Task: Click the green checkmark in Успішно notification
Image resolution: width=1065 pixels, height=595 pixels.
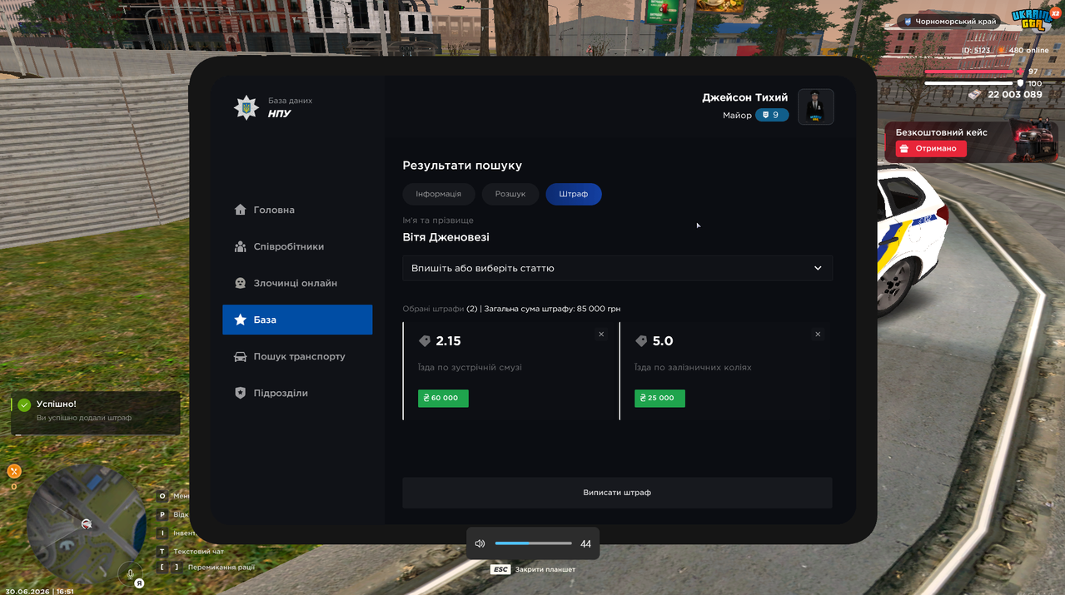Action: 24,404
